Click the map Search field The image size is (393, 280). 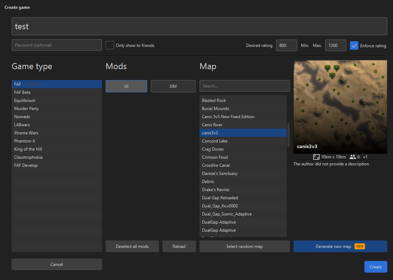coord(244,86)
